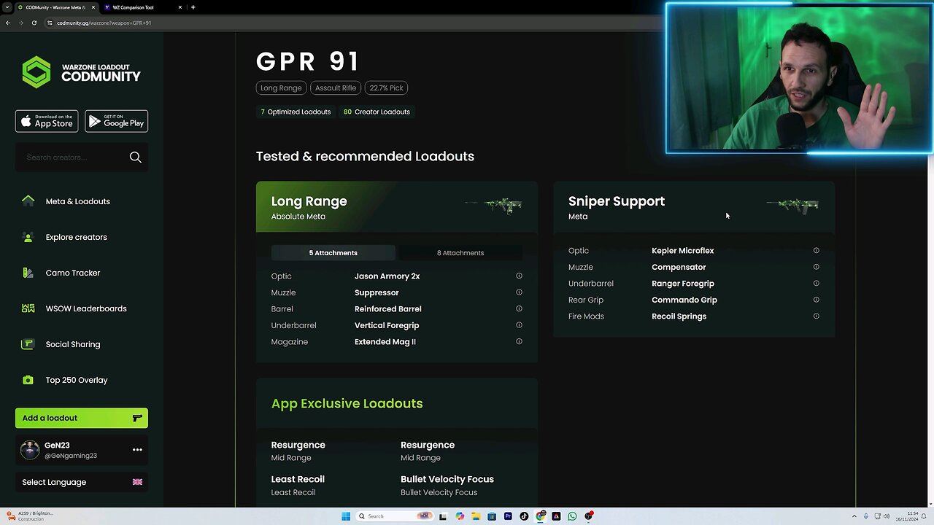The image size is (934, 525).
Task: Open the browser tab search dropdown
Action: 7,7
